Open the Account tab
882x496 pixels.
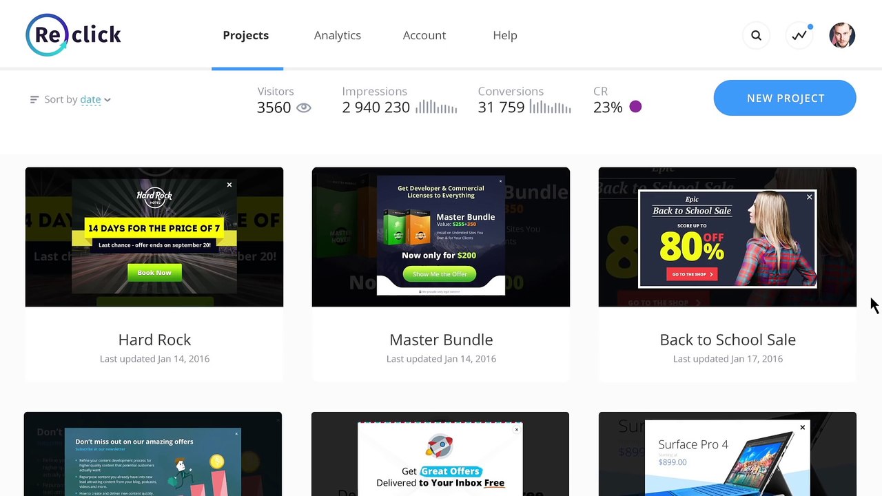(424, 35)
